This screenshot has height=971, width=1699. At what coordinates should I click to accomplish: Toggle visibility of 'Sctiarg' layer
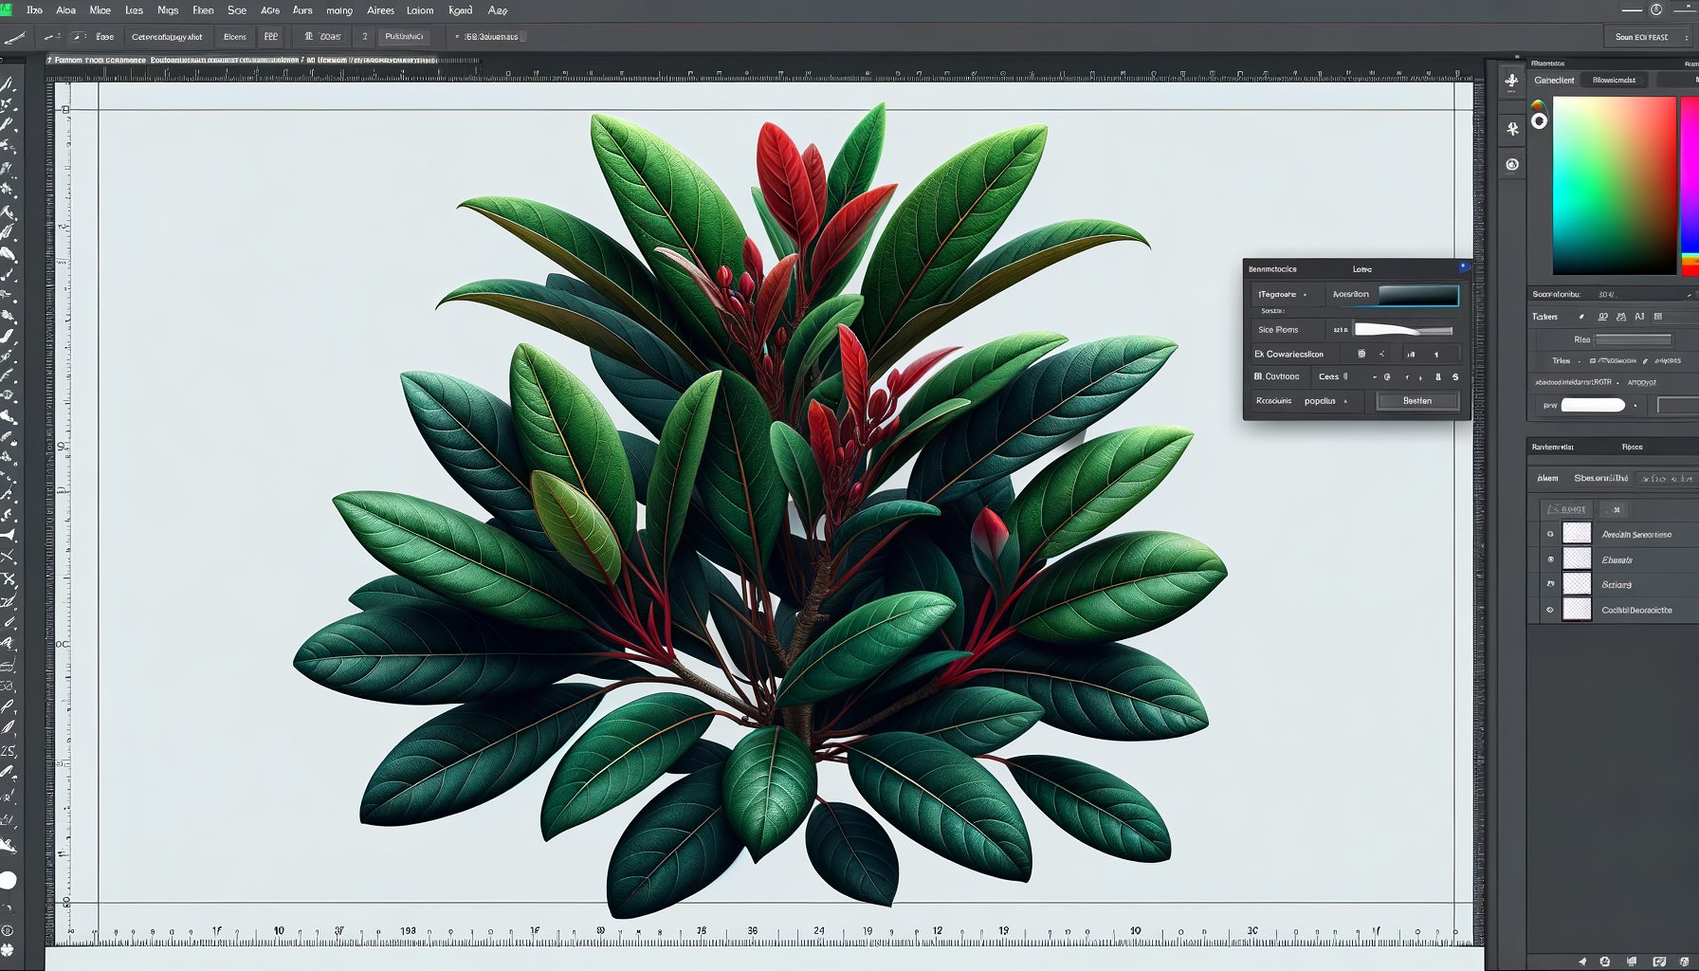point(1550,584)
